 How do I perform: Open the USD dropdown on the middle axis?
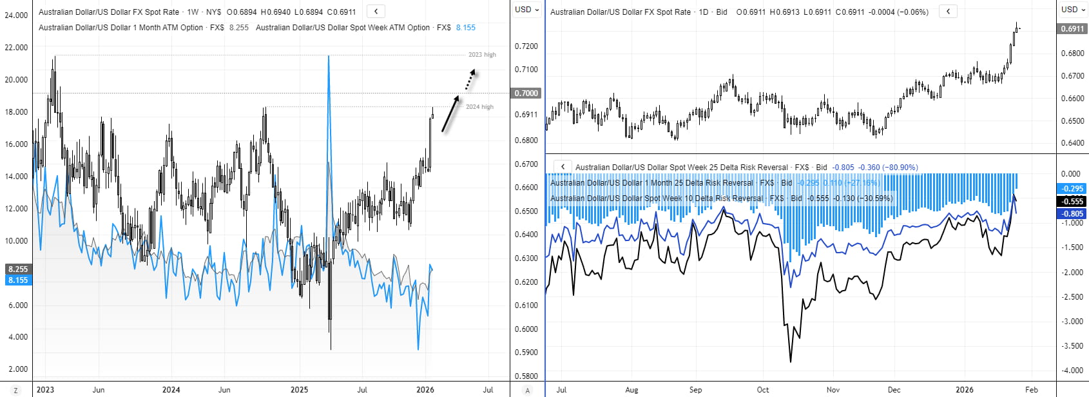click(x=526, y=10)
